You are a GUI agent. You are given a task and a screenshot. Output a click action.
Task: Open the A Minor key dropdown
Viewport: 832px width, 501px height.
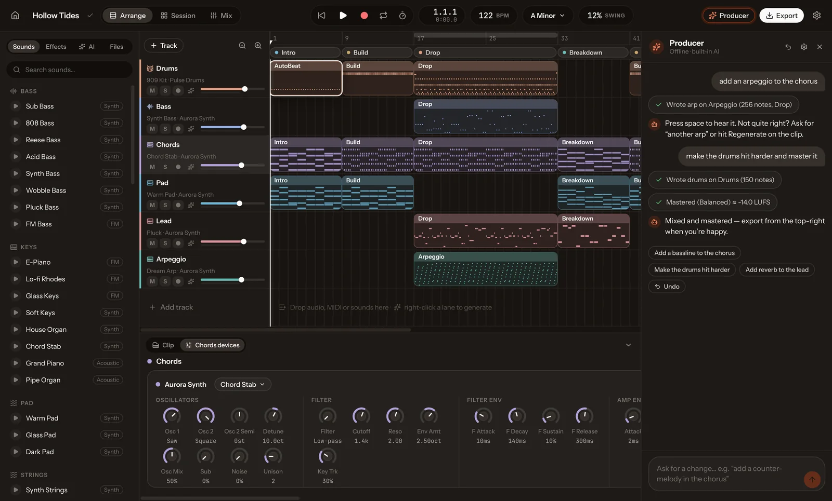coord(548,16)
